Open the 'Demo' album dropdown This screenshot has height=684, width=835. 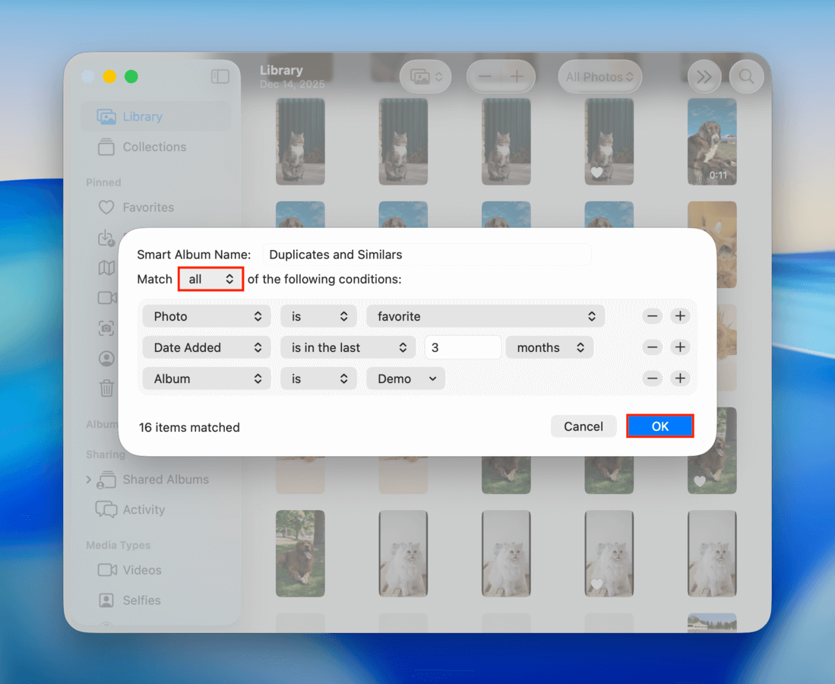[405, 378]
